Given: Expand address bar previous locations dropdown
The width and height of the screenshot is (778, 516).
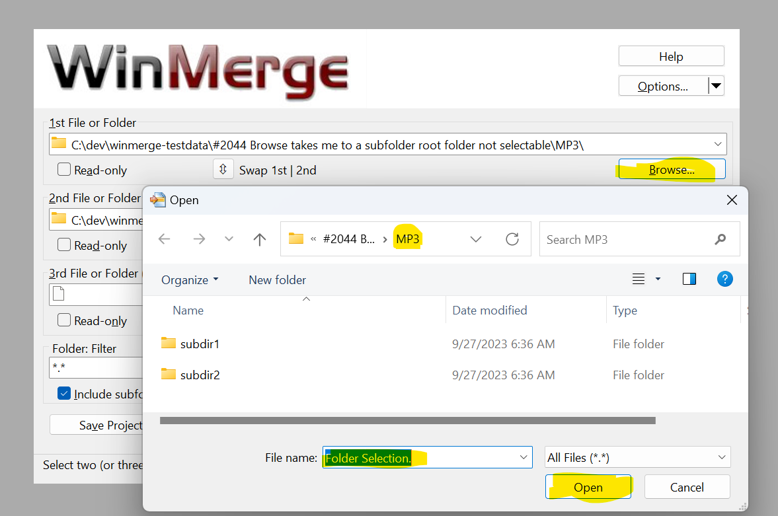Looking at the screenshot, I should click(476, 240).
